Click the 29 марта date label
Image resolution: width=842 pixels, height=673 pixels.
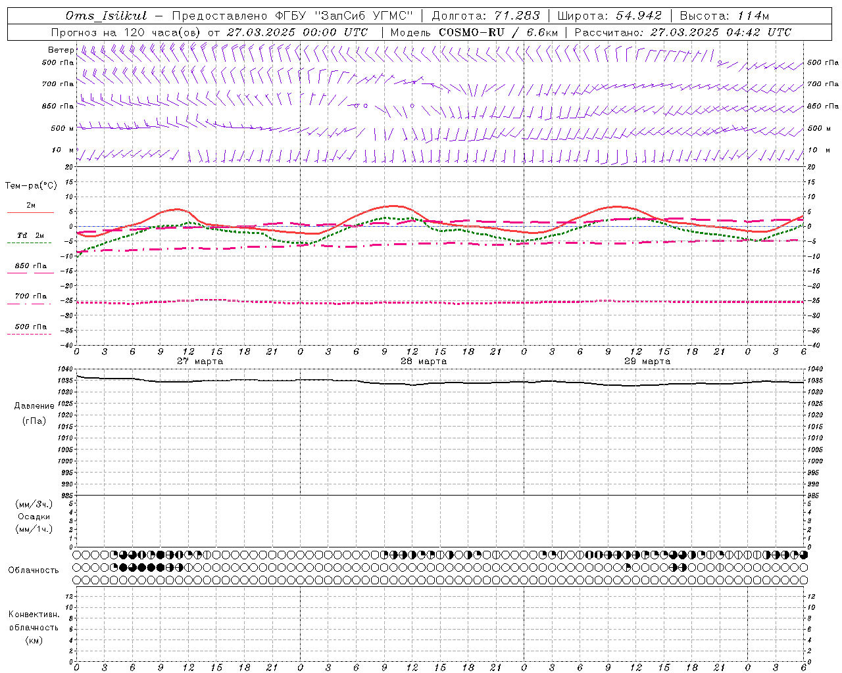[x=647, y=361]
